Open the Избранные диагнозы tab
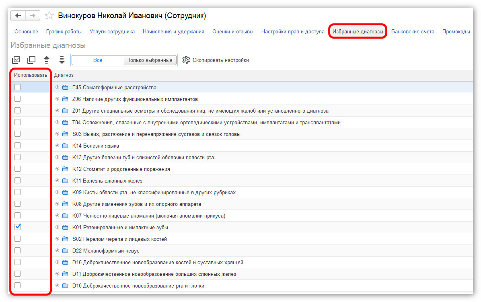This screenshot has width=481, height=302. pyautogui.click(x=358, y=32)
